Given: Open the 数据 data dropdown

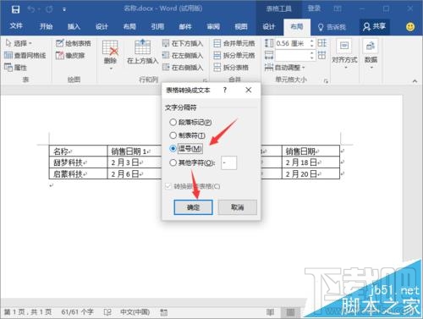Looking at the screenshot, I should pos(371,54).
